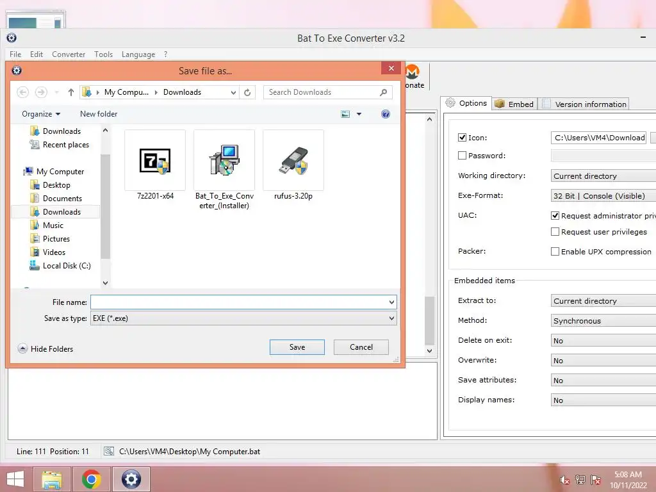Screen dimensions: 656x492
Task: Select the Bat_To_Exe_Converter_(Installer) file
Action: (224, 170)
